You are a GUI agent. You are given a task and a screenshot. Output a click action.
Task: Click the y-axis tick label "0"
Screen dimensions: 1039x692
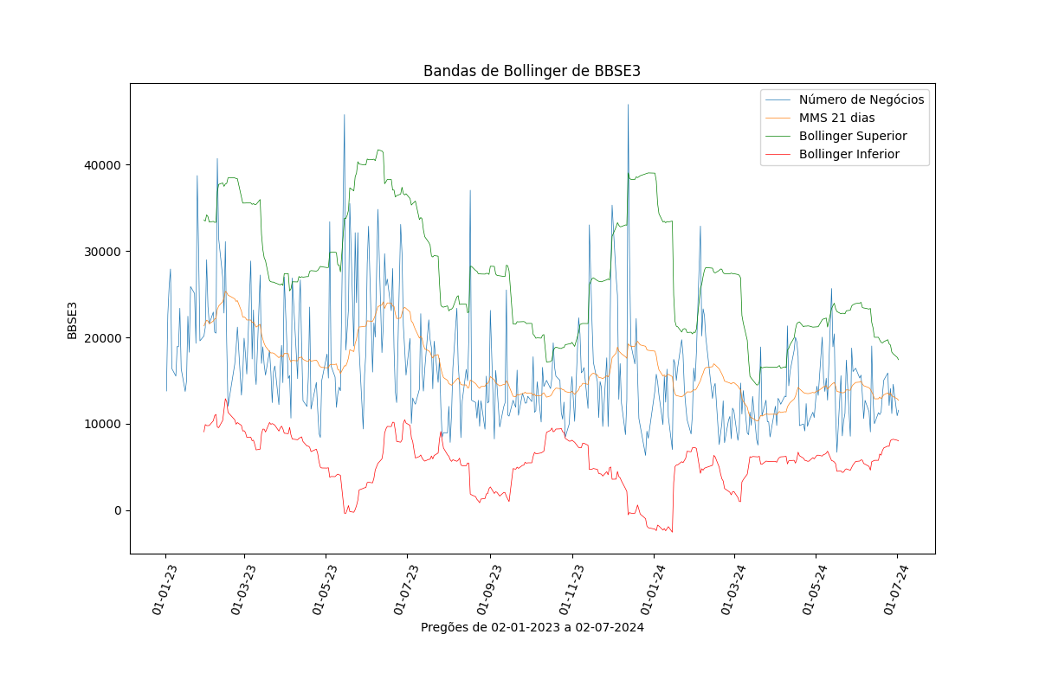pyautogui.click(x=117, y=510)
